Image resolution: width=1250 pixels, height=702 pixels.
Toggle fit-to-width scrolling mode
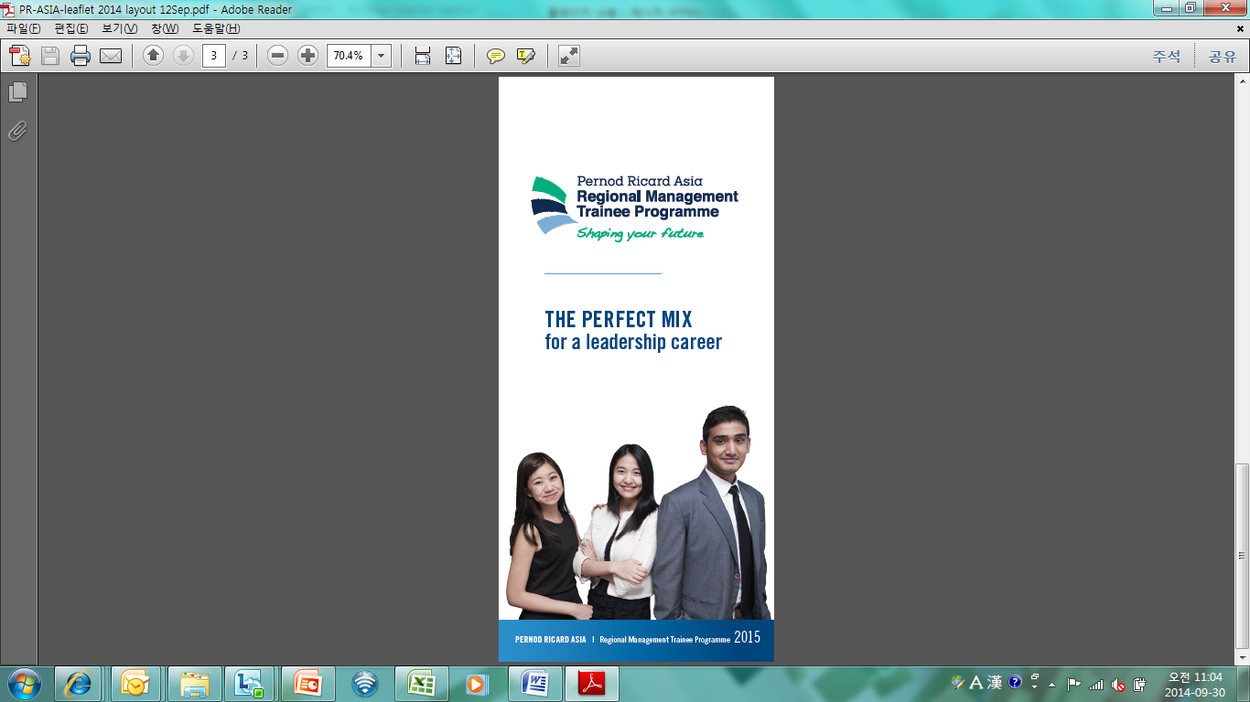click(x=423, y=56)
